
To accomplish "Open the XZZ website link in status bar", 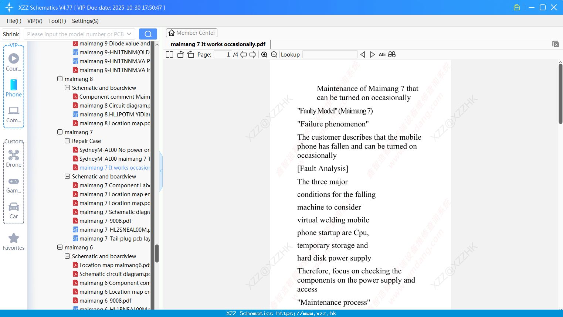I will (306, 313).
